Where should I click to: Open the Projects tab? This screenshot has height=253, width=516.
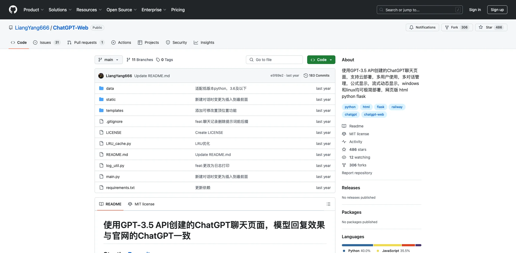(148, 42)
